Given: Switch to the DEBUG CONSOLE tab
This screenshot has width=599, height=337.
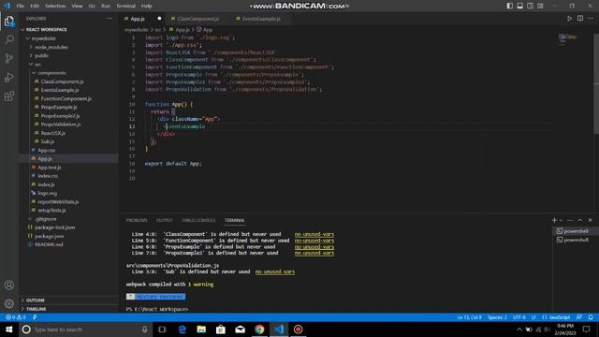Looking at the screenshot, I should pyautogui.click(x=198, y=220).
